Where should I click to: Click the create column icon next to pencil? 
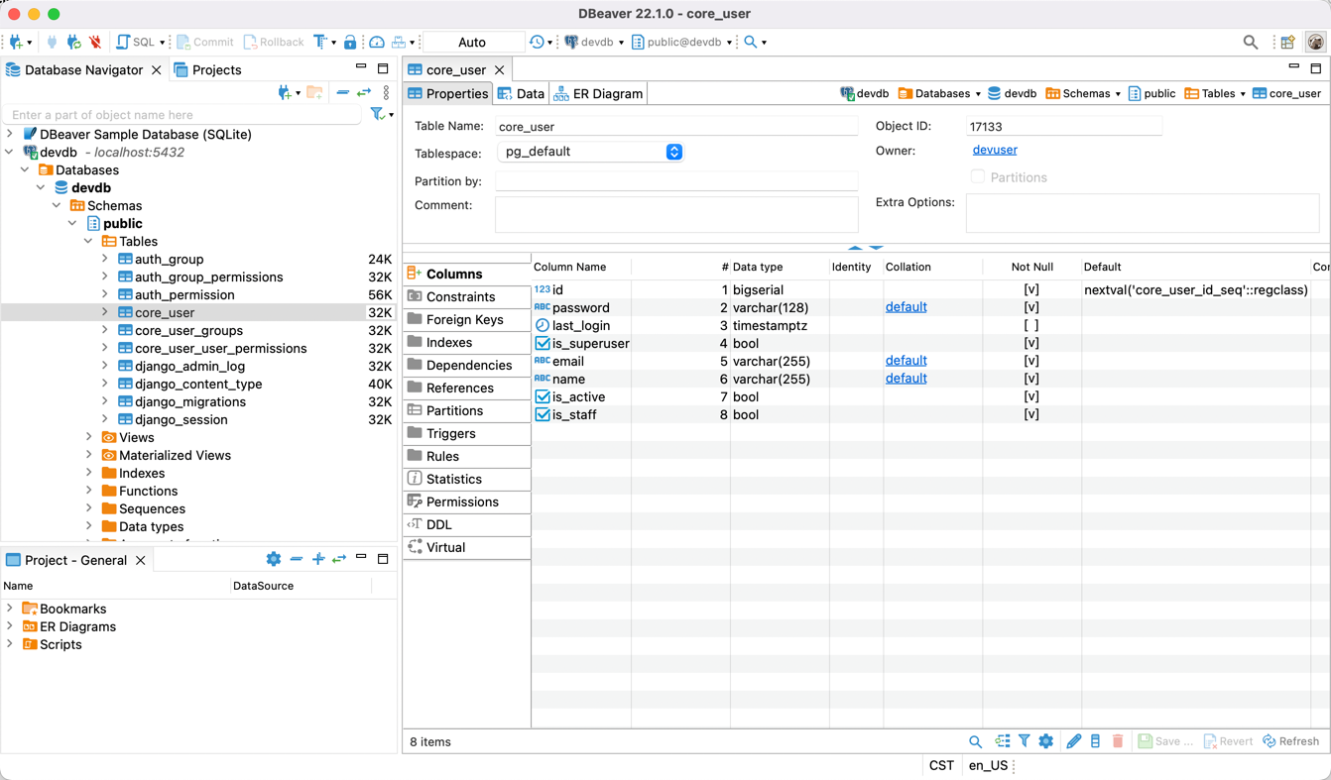(x=1095, y=741)
